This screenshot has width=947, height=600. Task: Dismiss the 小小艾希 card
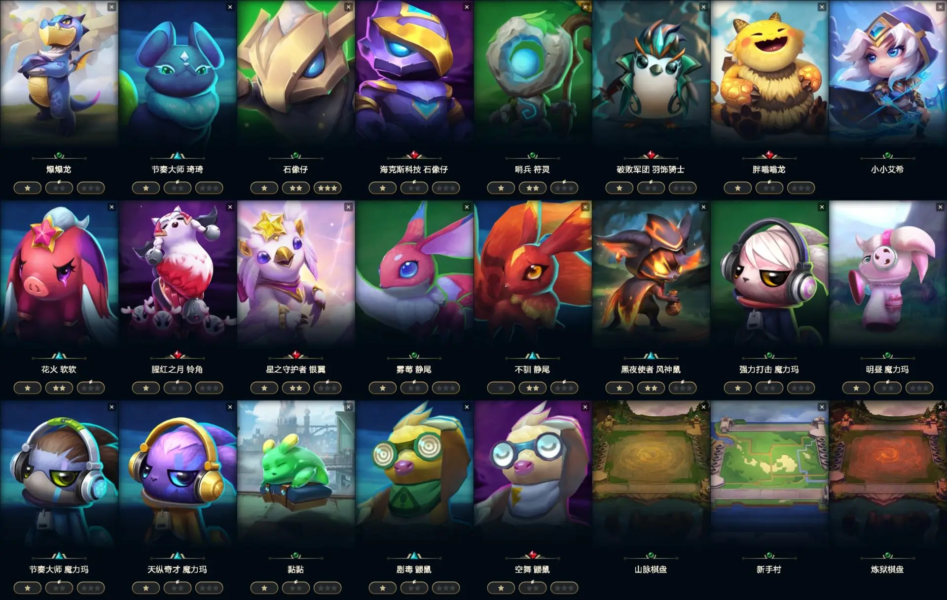(940, 7)
